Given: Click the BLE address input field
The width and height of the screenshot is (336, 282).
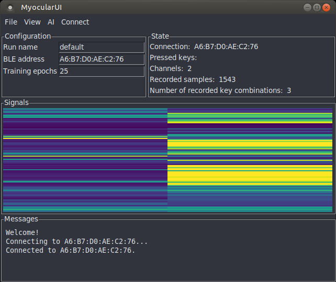Looking at the screenshot, I should pyautogui.click(x=102, y=59).
